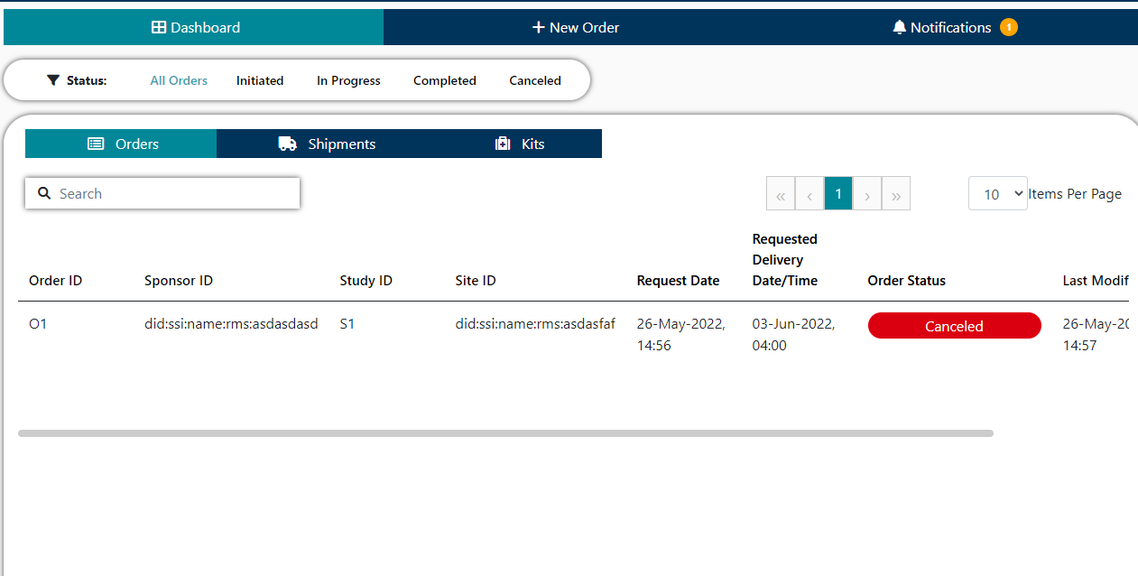Select the All Orders filter tab

click(x=178, y=80)
